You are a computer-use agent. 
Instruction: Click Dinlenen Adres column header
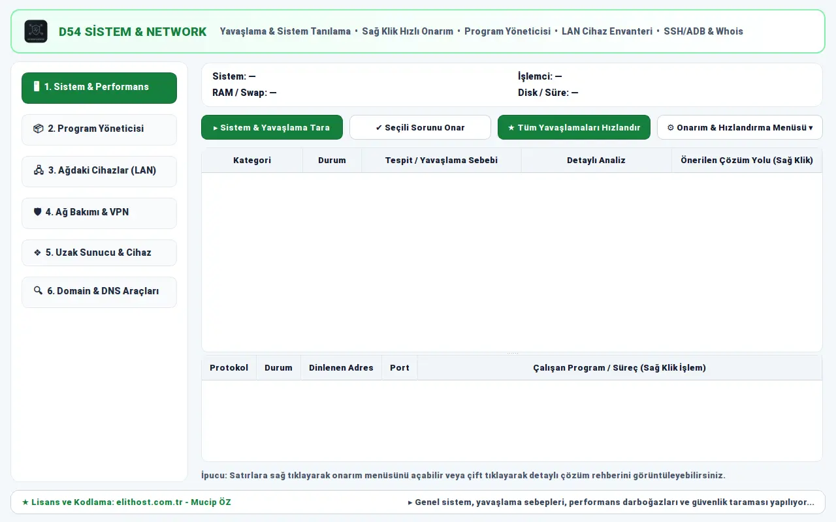point(341,368)
